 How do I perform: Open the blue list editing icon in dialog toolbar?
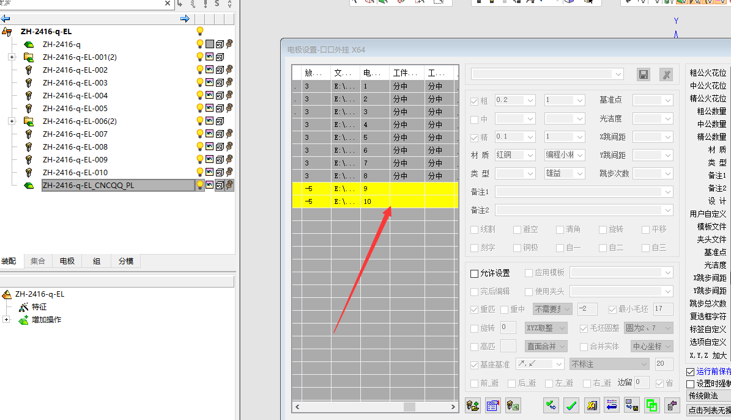(x=493, y=405)
